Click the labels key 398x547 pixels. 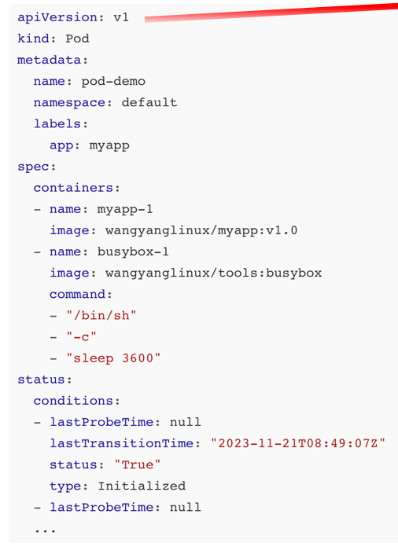click(57, 124)
